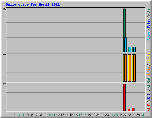Viewport: 152px width, 118px height.
Task: Click the 'Pages' legend label
Action: pyautogui.click(x=149, y=36)
